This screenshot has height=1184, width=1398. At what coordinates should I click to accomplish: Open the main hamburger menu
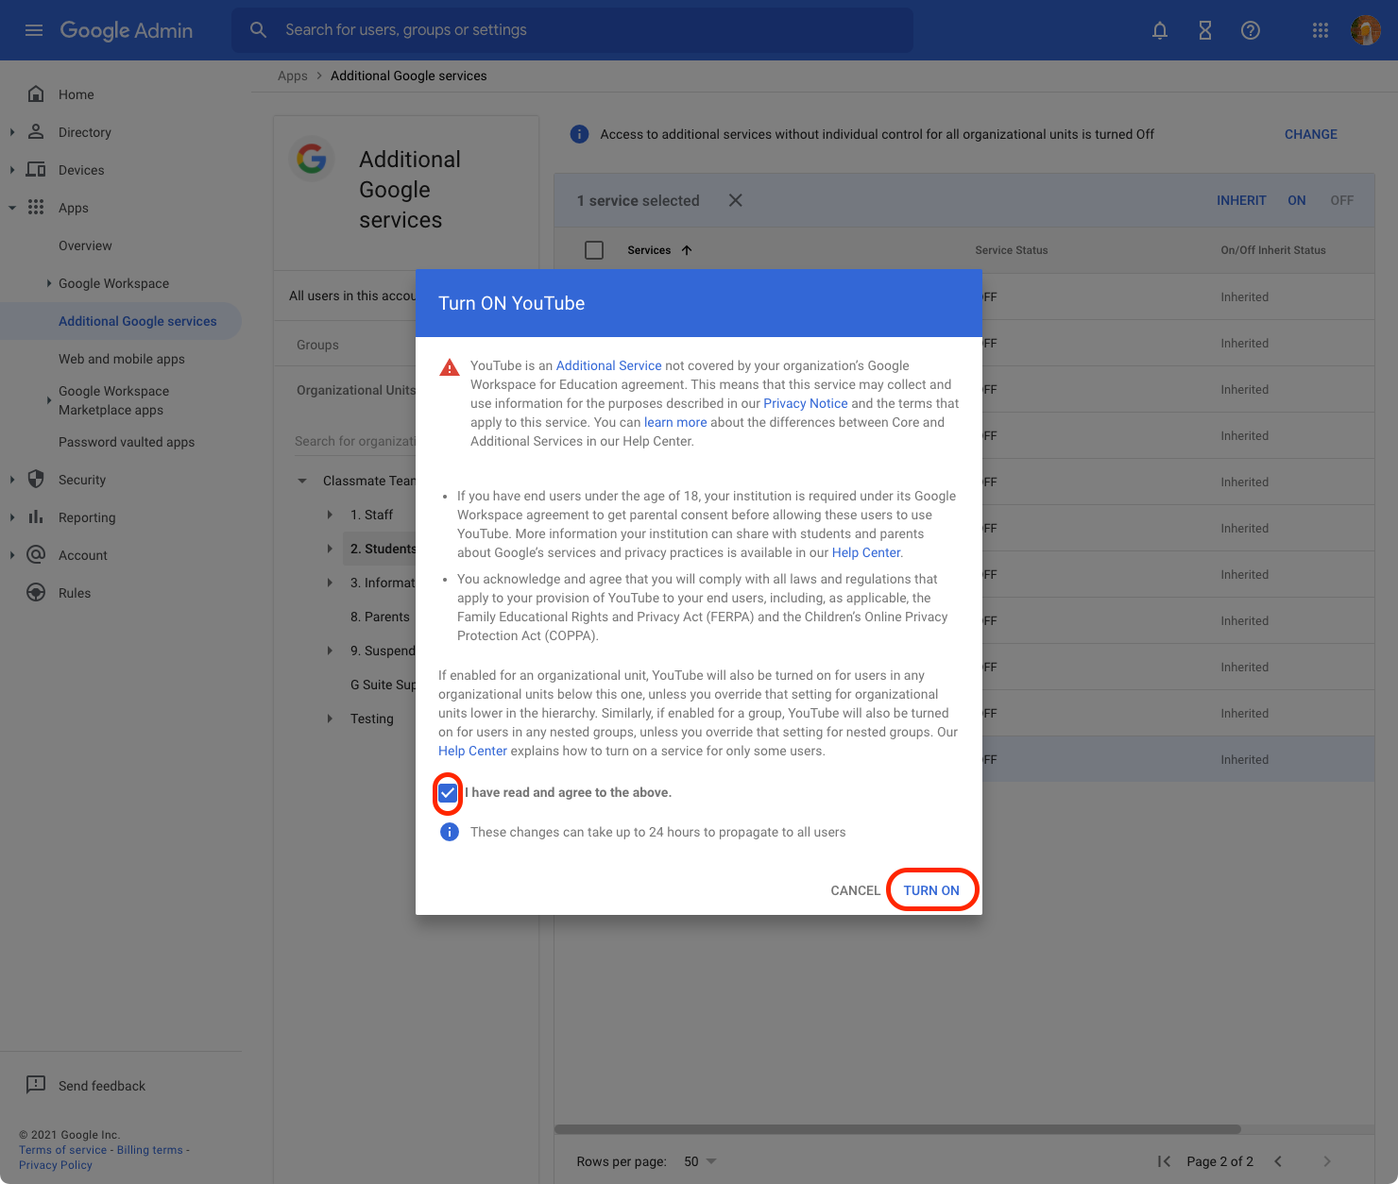tap(34, 30)
